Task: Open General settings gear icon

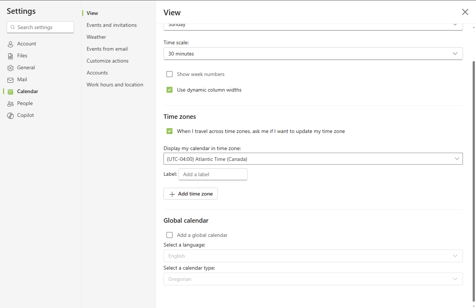Action: (10, 68)
